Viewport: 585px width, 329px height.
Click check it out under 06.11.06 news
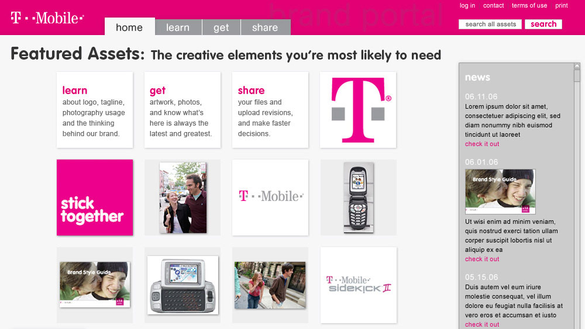[482, 144]
